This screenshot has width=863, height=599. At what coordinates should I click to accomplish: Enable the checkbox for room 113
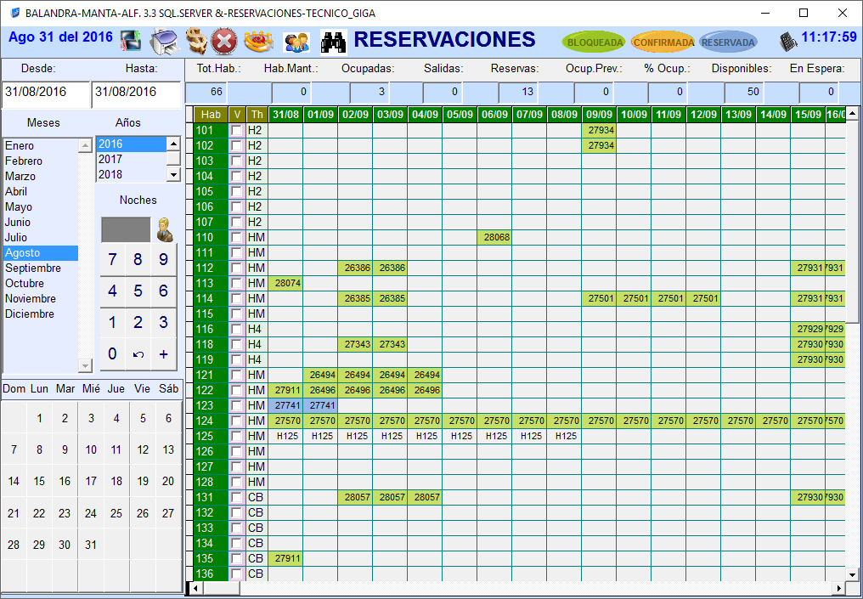(236, 283)
